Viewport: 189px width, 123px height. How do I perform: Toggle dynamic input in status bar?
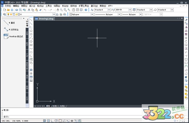(68, 120)
